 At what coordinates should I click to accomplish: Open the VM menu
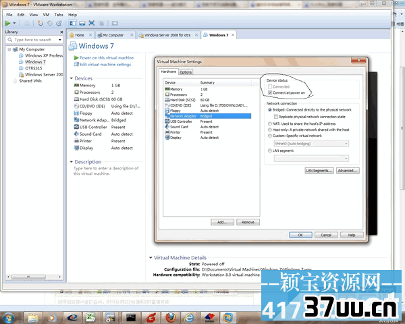coord(46,15)
